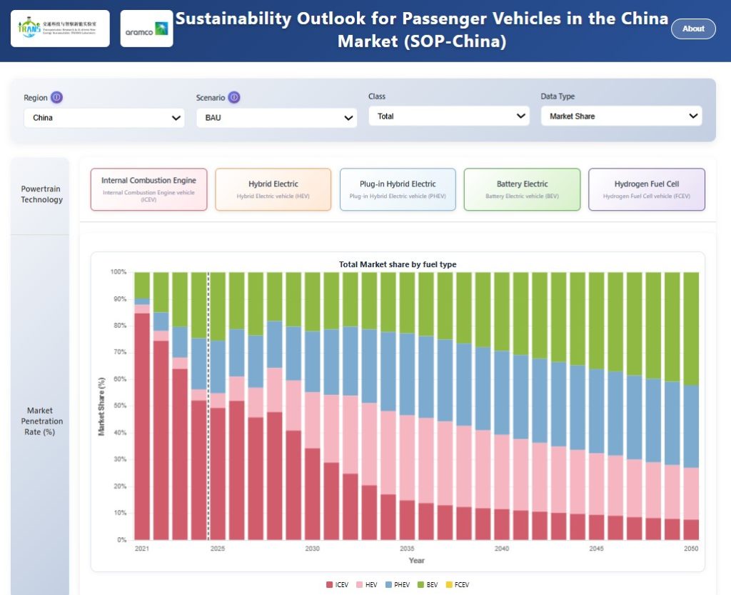Choose the Hydrogen Fuel Cell card
731x595 pixels.
[647, 189]
